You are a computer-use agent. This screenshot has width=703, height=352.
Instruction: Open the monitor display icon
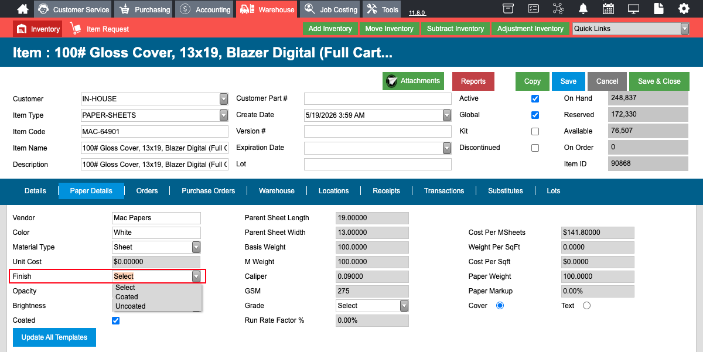(x=633, y=9)
